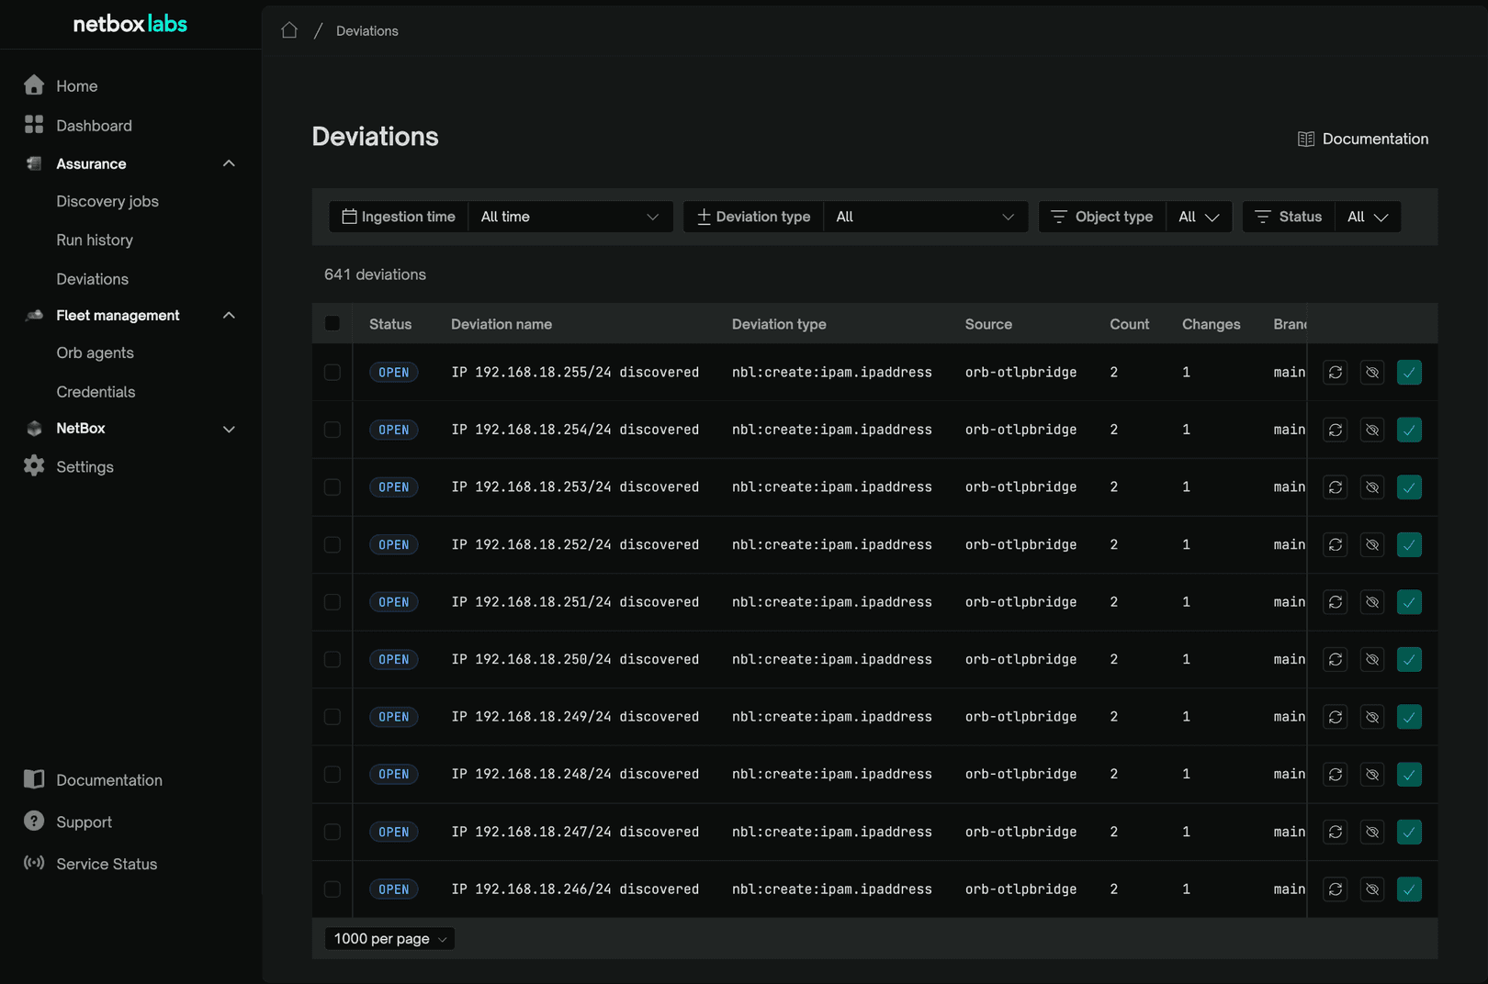Check the box for 192.168.18.253/24 row
This screenshot has width=1488, height=984.
tap(333, 487)
